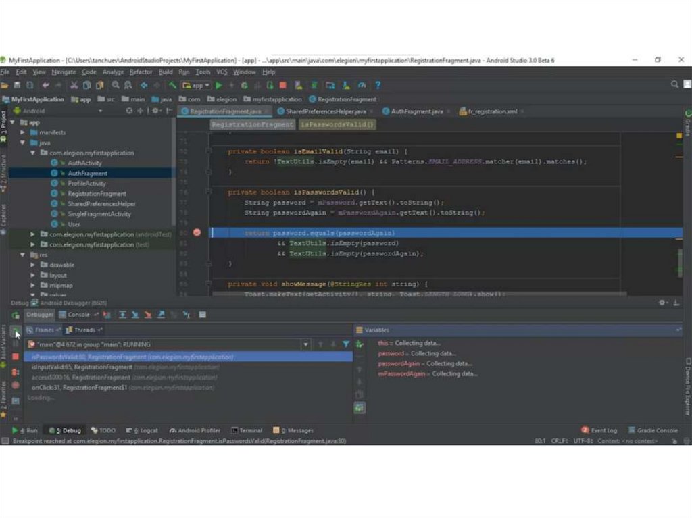Click the search magnifier icon at top right
Image resolution: width=692 pixels, height=518 pixels.
pyautogui.click(x=674, y=85)
